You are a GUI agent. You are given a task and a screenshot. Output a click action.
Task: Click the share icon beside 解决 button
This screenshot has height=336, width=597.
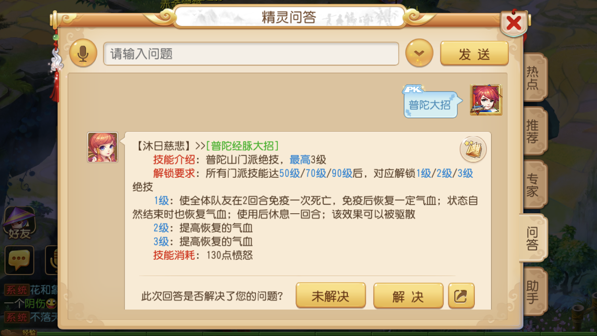461,296
